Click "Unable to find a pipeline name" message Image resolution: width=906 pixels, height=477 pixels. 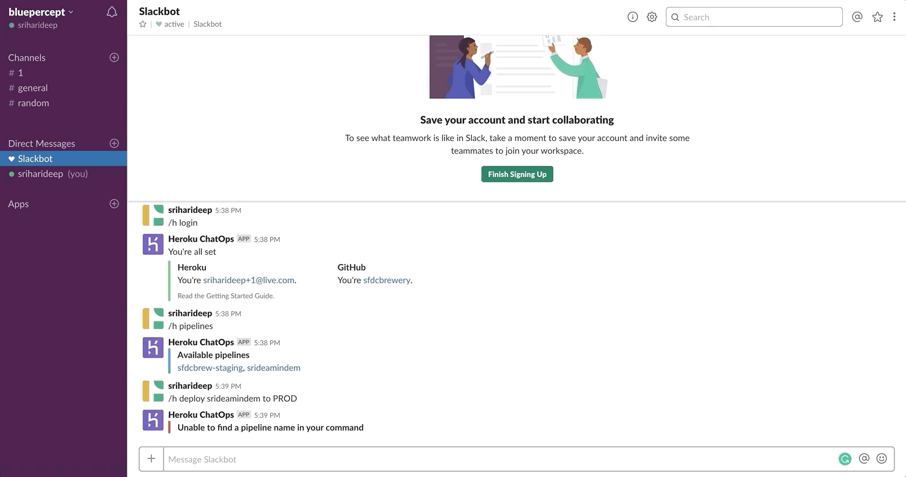tap(270, 427)
